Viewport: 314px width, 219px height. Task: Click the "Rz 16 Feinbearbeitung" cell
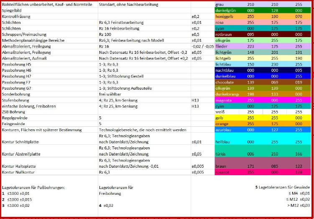click(x=144, y=28)
